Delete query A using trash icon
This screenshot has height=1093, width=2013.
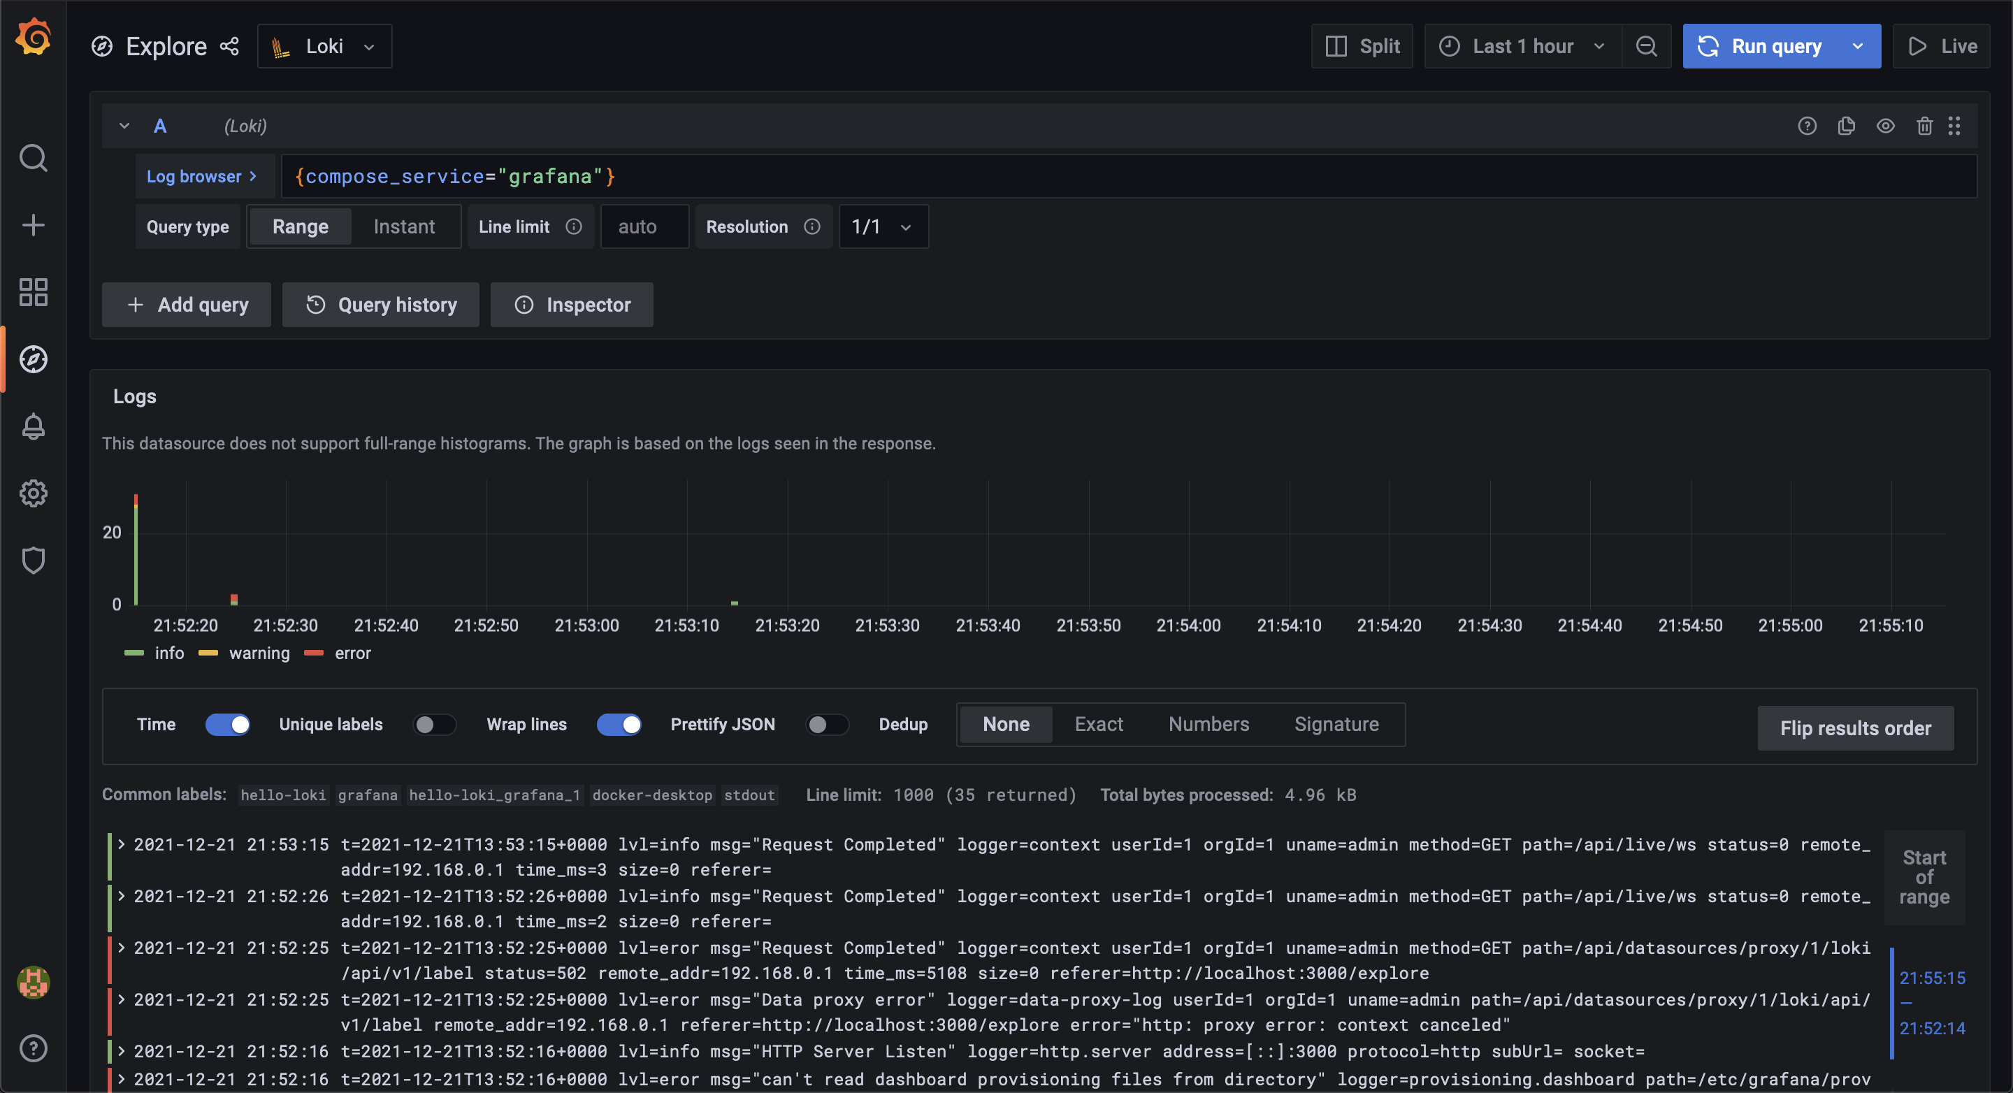pyautogui.click(x=1924, y=126)
